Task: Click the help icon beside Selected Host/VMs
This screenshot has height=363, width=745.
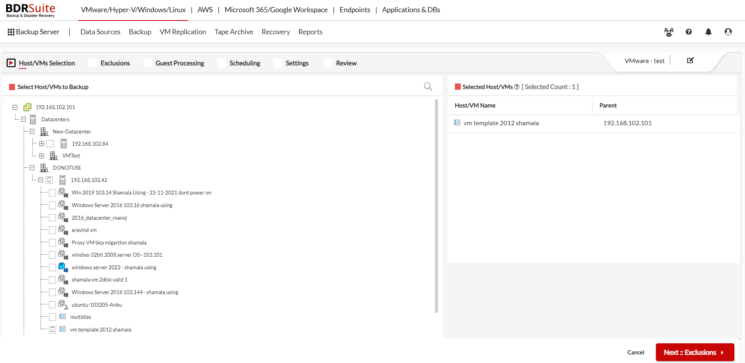Action: (517, 87)
